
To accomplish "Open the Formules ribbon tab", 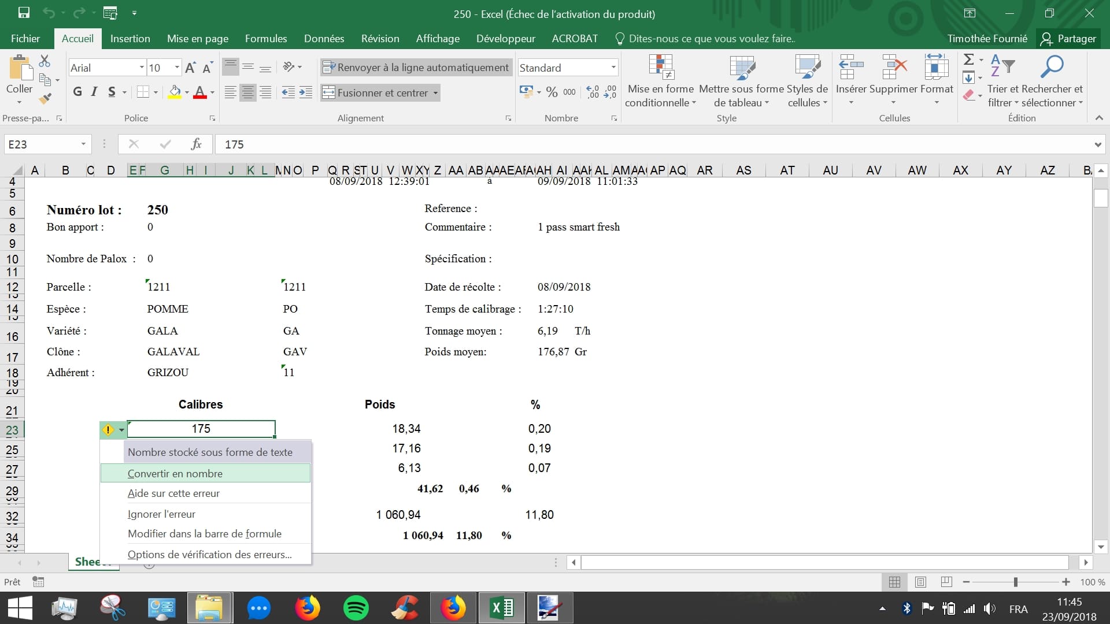I will click(x=265, y=39).
